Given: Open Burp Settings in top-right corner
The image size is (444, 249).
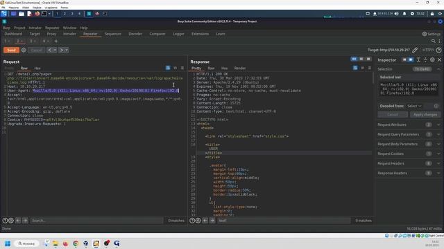Looking at the screenshot, I should 431,34.
